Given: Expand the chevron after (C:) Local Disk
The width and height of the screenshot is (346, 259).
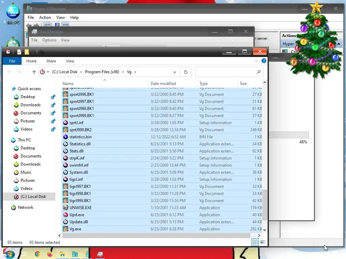Looking at the screenshot, I should (81, 72).
